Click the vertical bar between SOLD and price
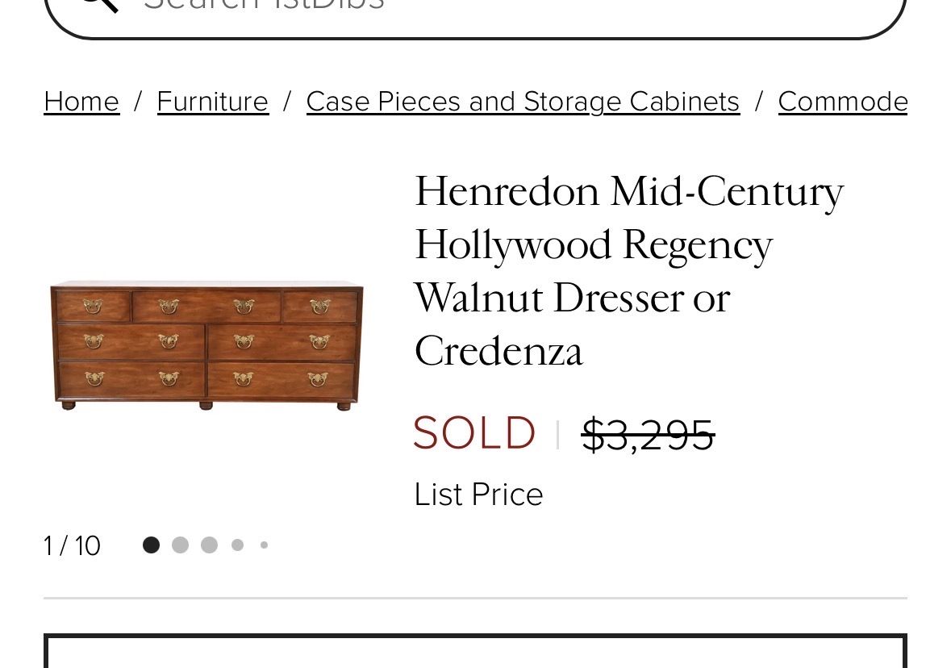 tap(557, 435)
